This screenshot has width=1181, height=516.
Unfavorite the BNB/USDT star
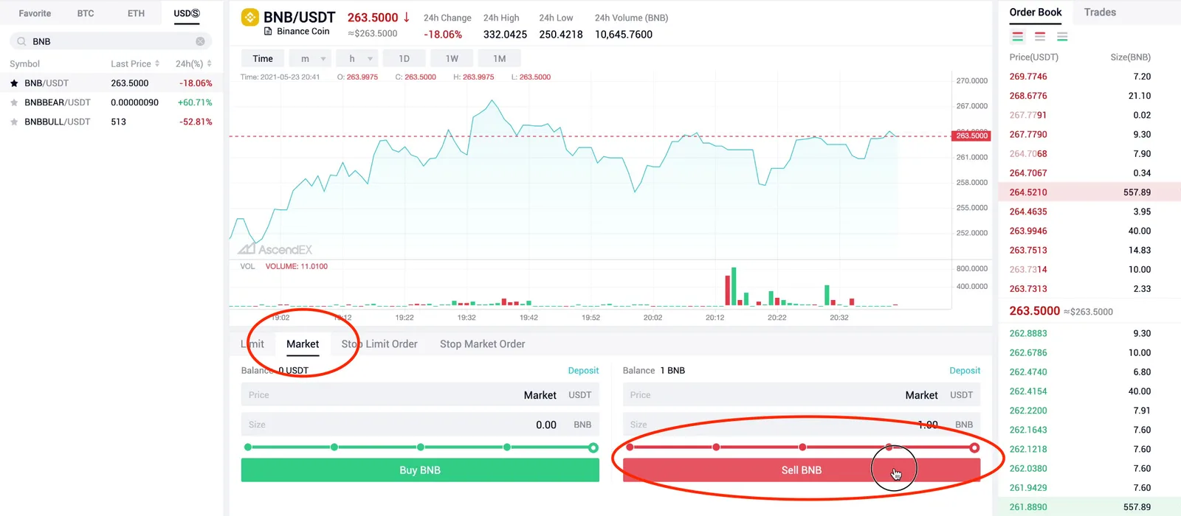point(14,83)
